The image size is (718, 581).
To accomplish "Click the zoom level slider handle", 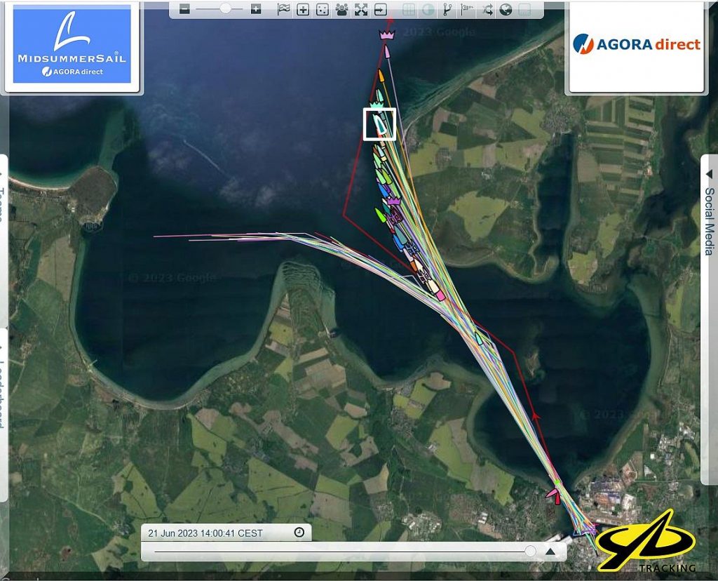I will point(226,9).
